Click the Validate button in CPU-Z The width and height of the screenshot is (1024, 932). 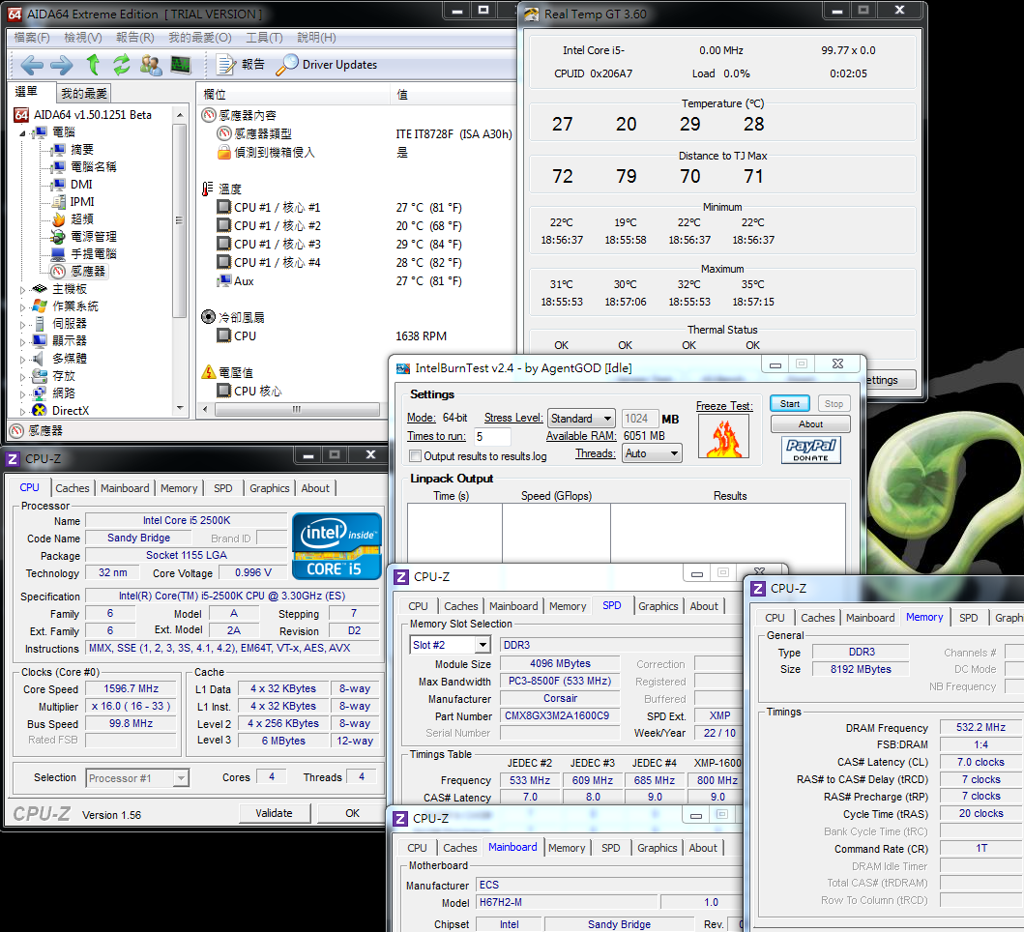click(274, 813)
